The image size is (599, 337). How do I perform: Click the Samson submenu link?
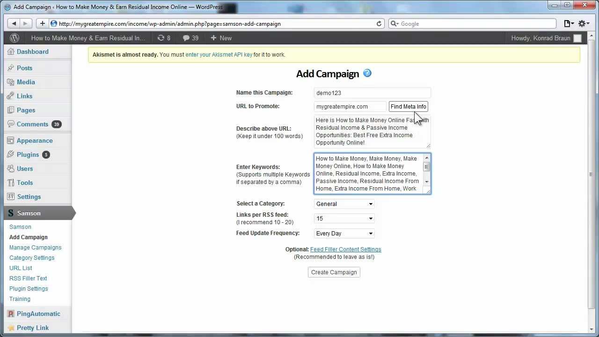click(x=20, y=227)
